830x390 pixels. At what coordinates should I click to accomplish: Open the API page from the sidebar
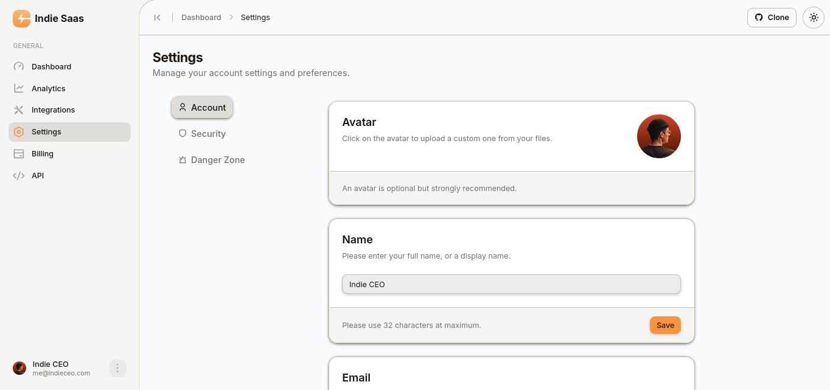click(x=69, y=176)
